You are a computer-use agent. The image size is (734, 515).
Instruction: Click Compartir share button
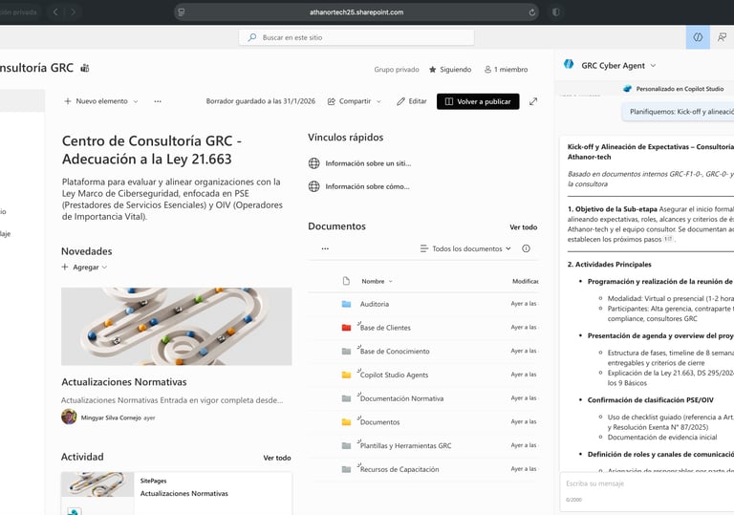tap(349, 101)
